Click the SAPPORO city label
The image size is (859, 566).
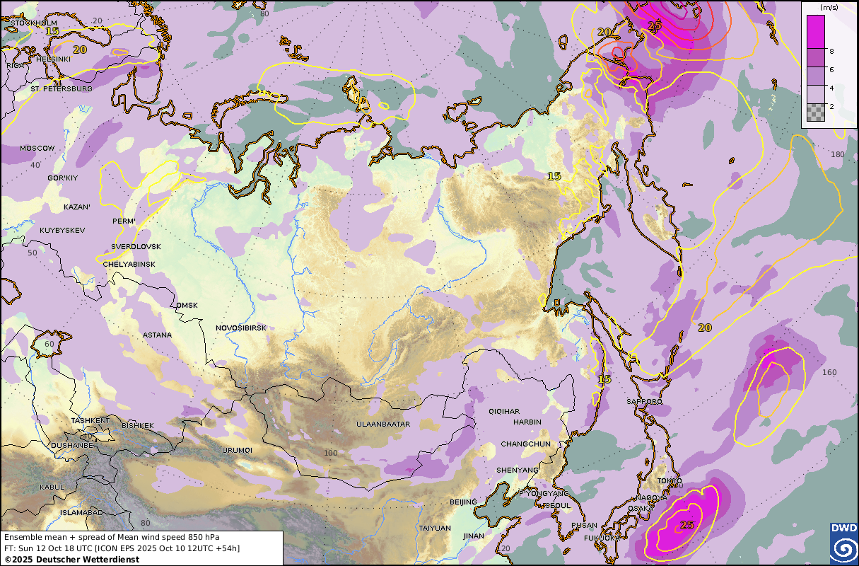tap(644, 401)
